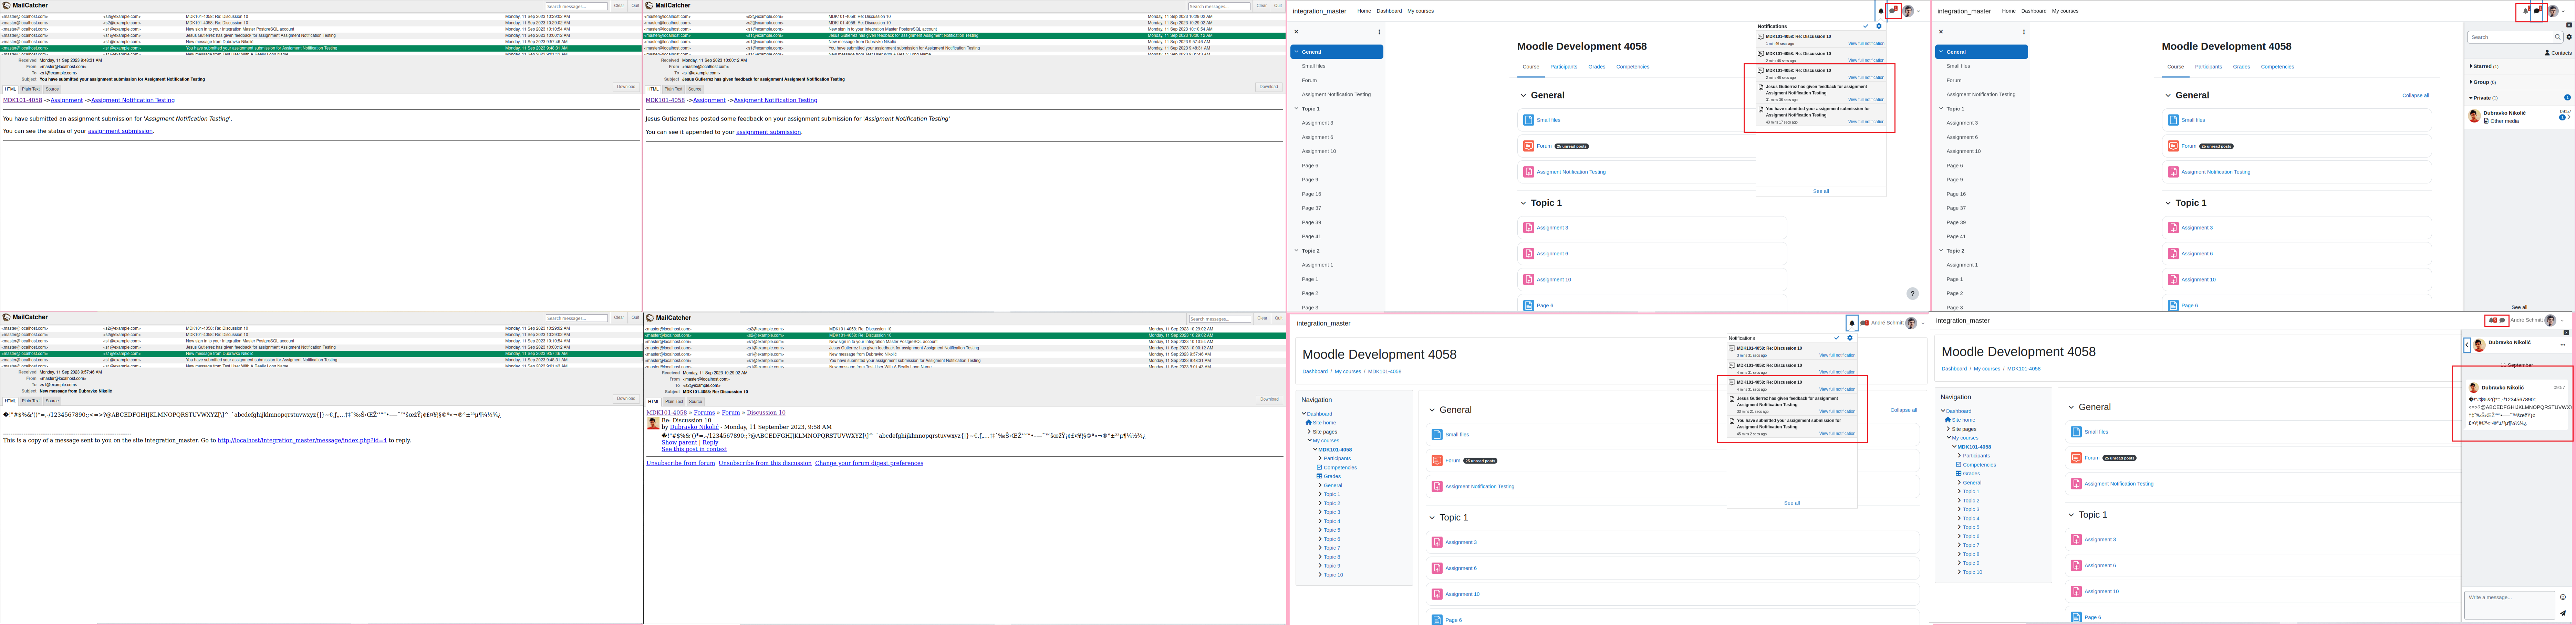Screen dimensions: 2576x625
Task: Click Clear in the submitted-assignment MailCatcher window
Action: 619,5
